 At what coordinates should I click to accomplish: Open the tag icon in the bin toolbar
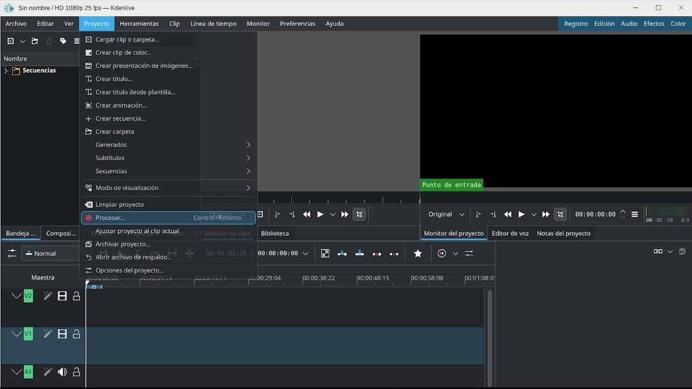(x=63, y=41)
